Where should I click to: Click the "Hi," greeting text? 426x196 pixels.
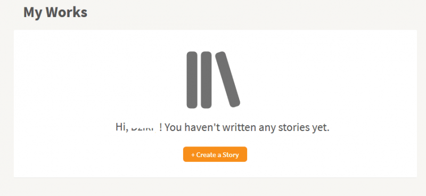(122, 127)
